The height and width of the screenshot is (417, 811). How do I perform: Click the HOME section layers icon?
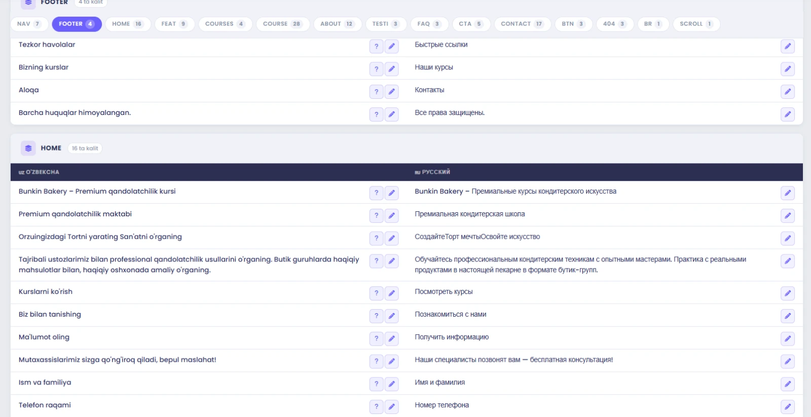pyautogui.click(x=28, y=148)
